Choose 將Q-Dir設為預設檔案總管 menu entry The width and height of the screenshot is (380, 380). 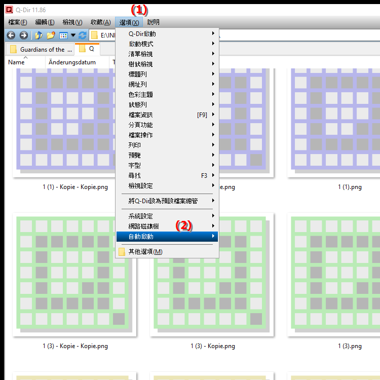click(167, 201)
